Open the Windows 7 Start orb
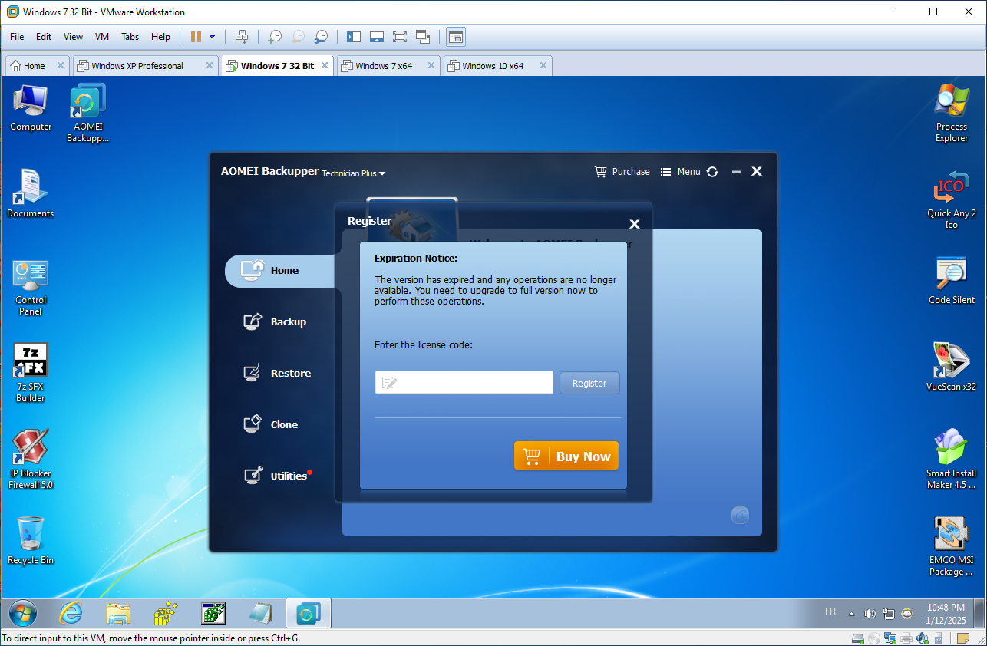The height and width of the screenshot is (646, 987). click(x=23, y=614)
